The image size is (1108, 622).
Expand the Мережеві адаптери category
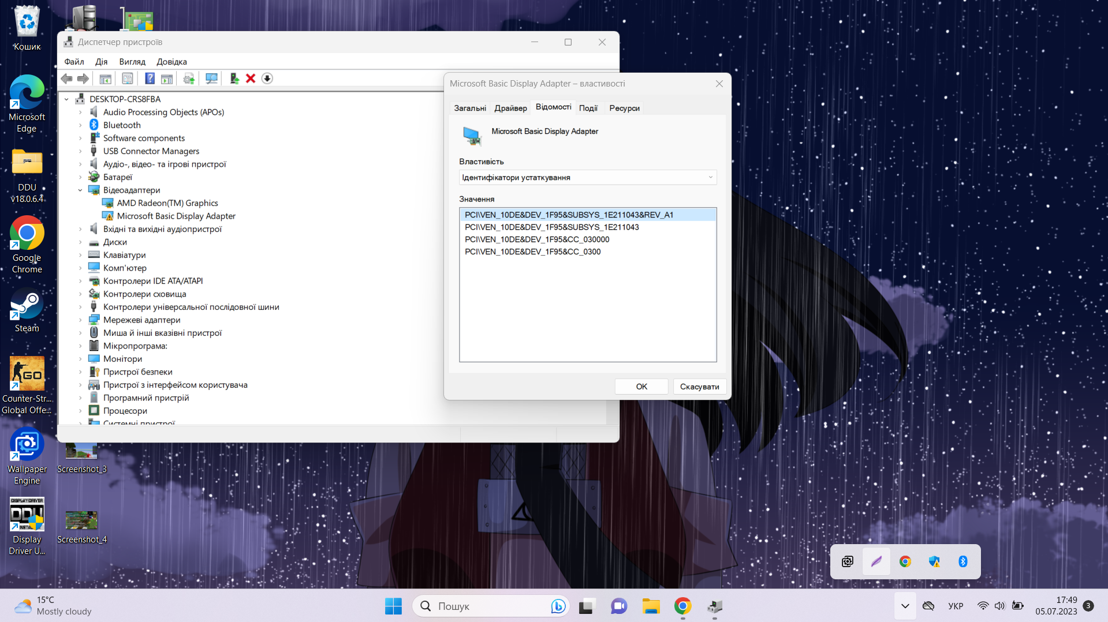80,320
